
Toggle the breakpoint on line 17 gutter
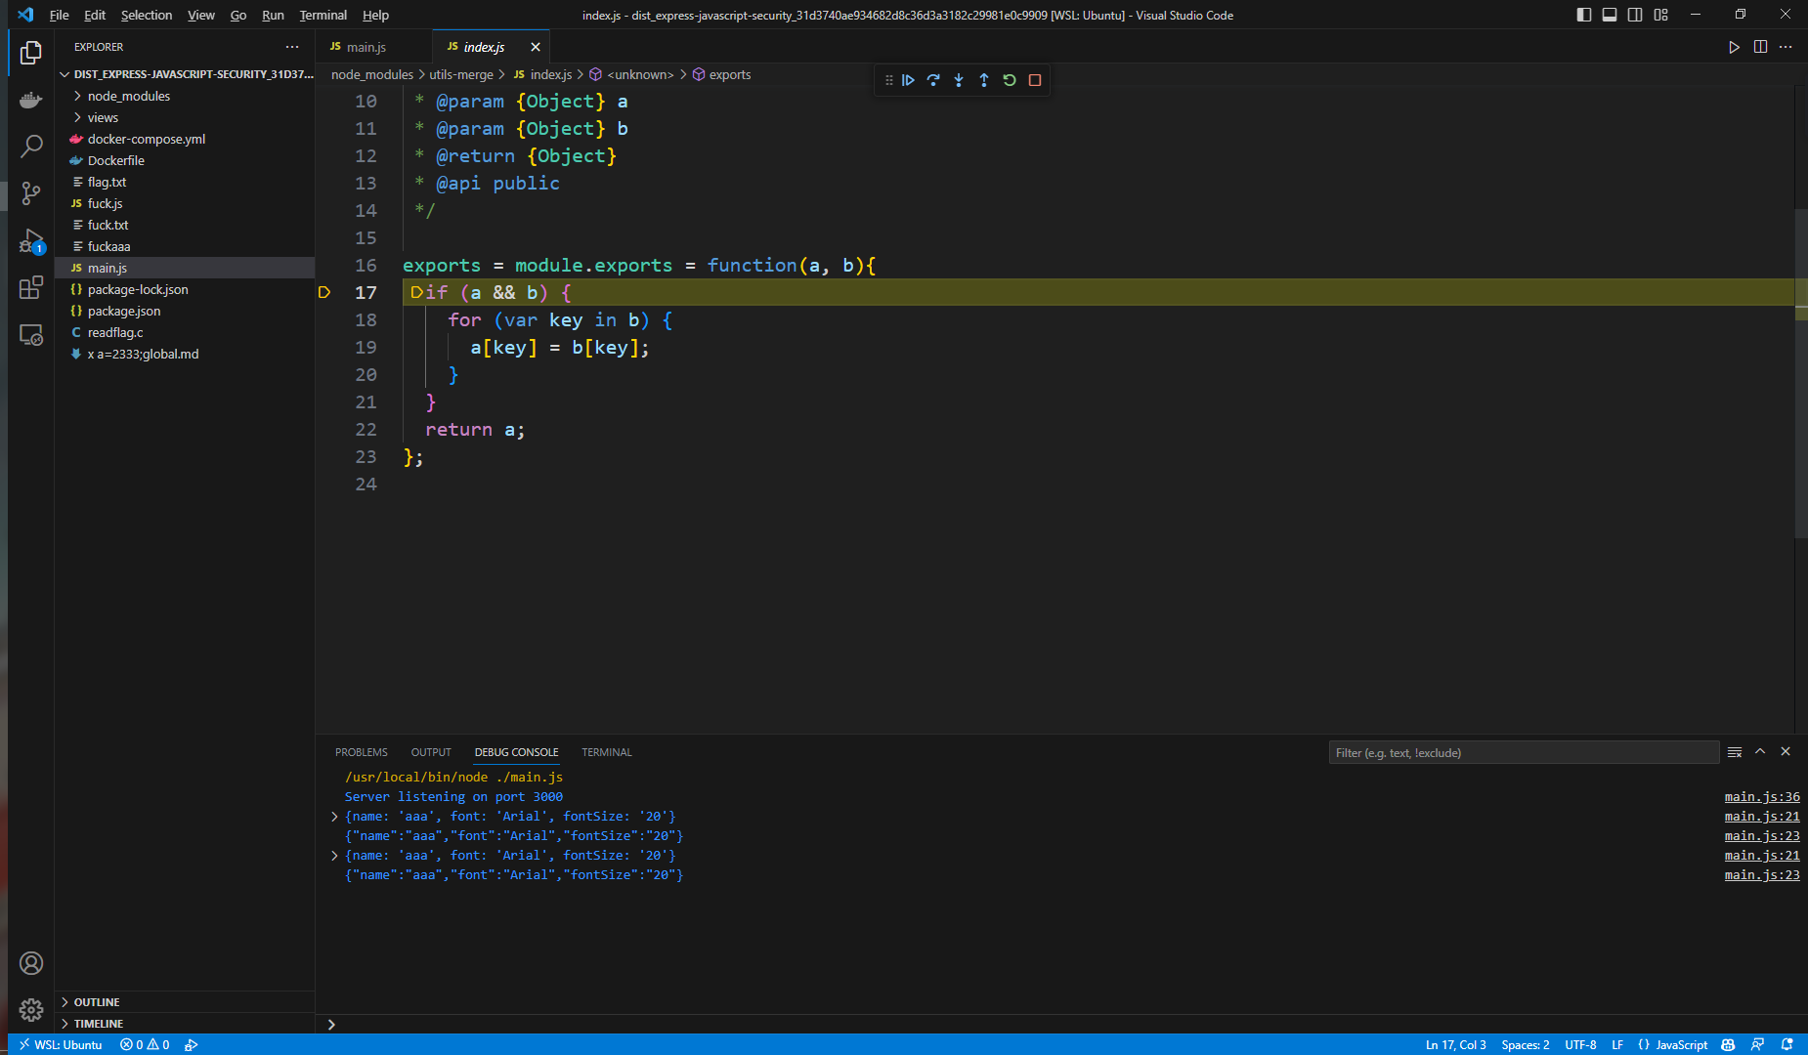point(324,292)
